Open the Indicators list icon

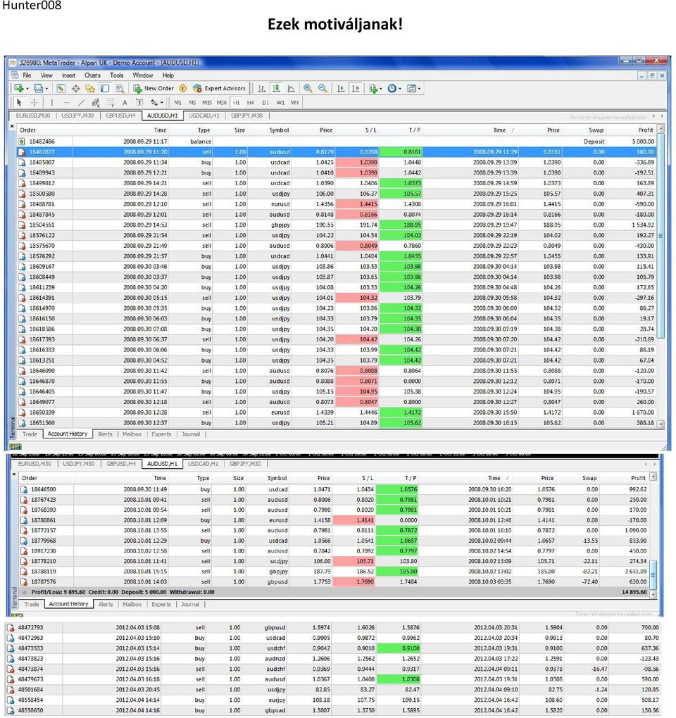click(373, 89)
